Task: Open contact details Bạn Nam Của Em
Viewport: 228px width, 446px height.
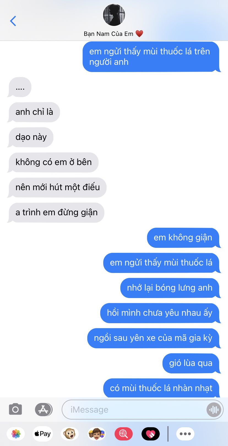Action: [113, 34]
